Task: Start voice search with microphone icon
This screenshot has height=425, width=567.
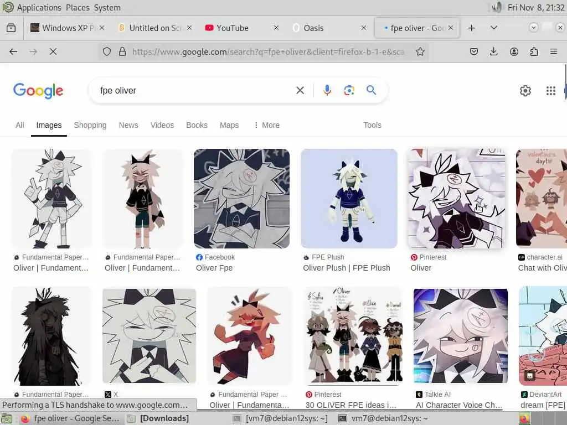Action: [x=327, y=90]
